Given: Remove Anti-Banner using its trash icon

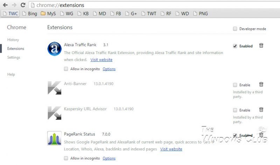Looking at the screenshot, I should (x=261, y=84).
